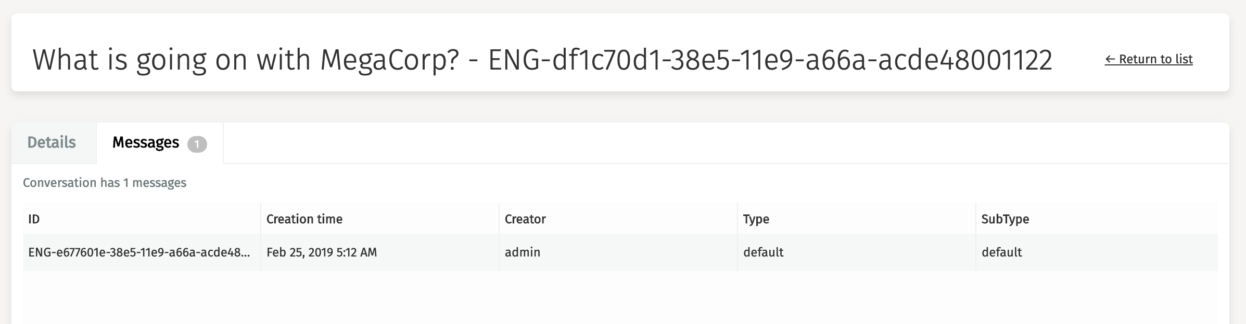Click the default value under Type

click(x=764, y=252)
